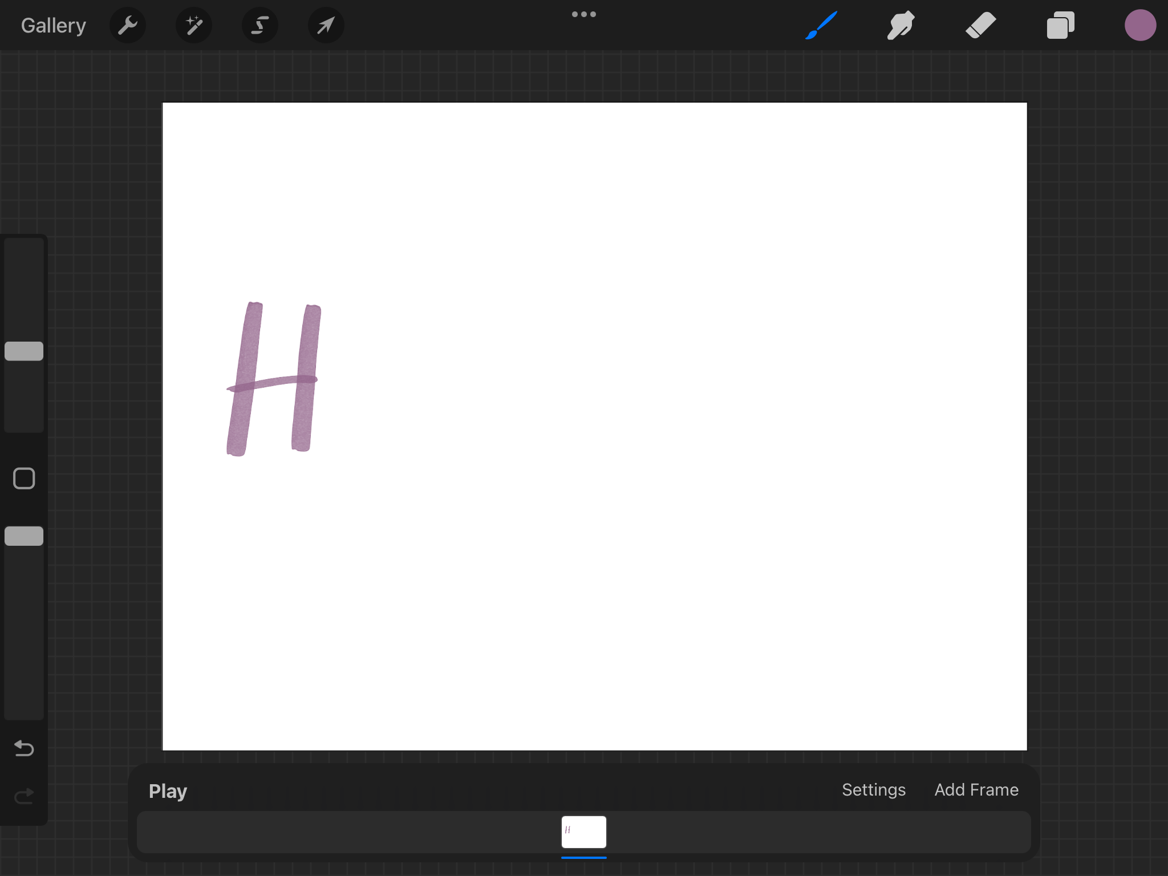
Task: Return to the Gallery
Action: [53, 25]
